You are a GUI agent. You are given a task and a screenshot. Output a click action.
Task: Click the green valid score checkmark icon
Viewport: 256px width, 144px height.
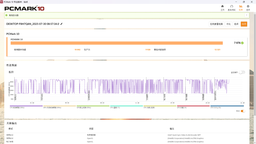coord(6,15)
